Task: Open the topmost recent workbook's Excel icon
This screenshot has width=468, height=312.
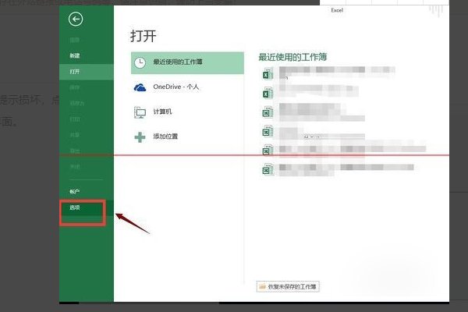Action: pos(268,74)
